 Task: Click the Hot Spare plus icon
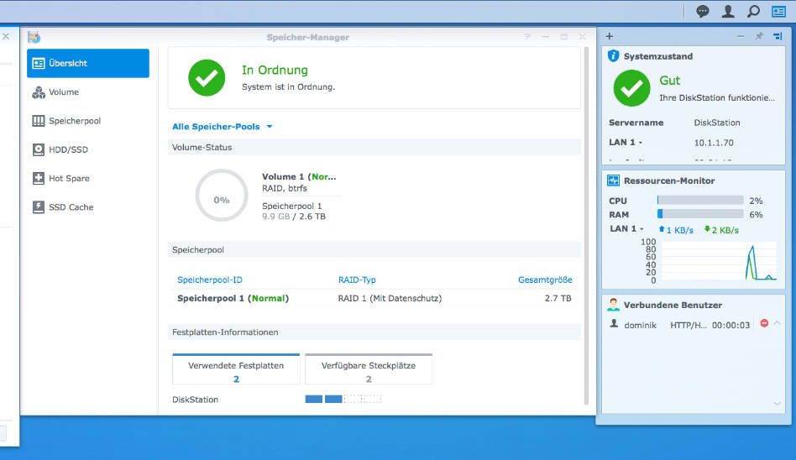[38, 178]
